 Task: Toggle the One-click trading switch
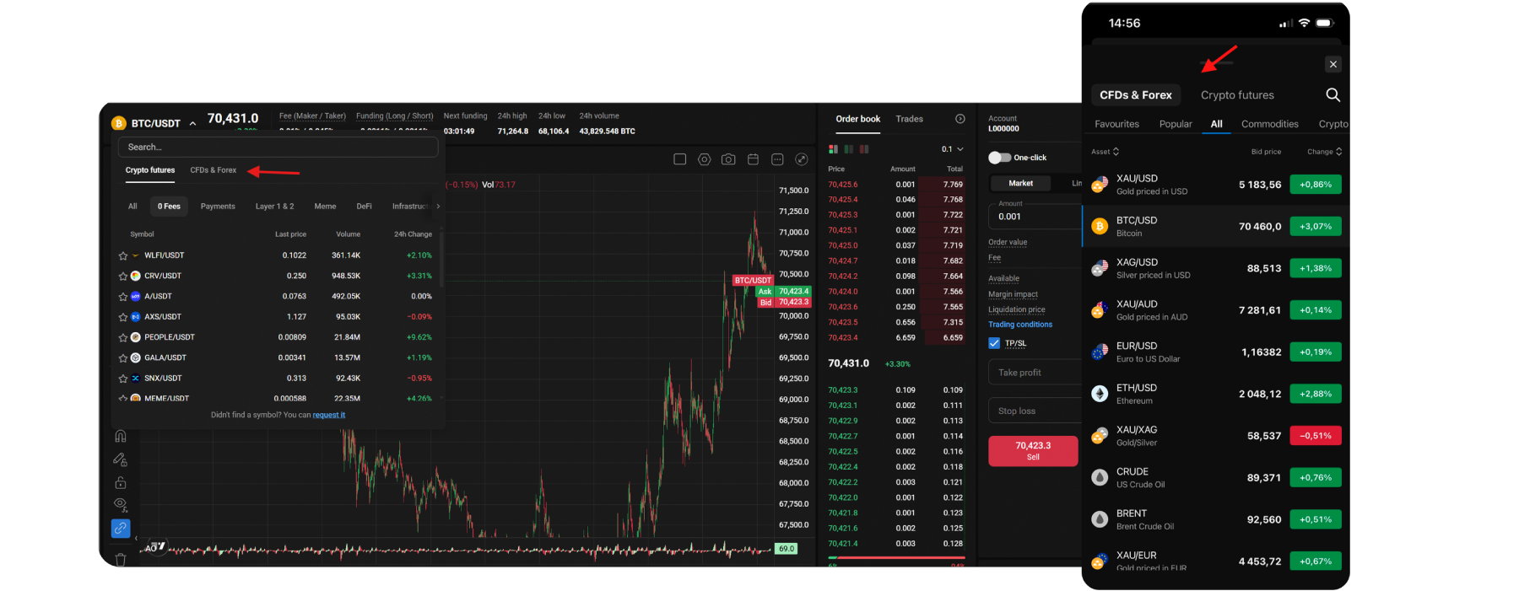(x=999, y=158)
